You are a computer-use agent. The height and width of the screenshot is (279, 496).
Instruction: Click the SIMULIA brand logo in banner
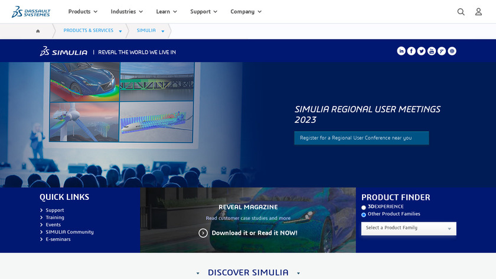point(63,51)
